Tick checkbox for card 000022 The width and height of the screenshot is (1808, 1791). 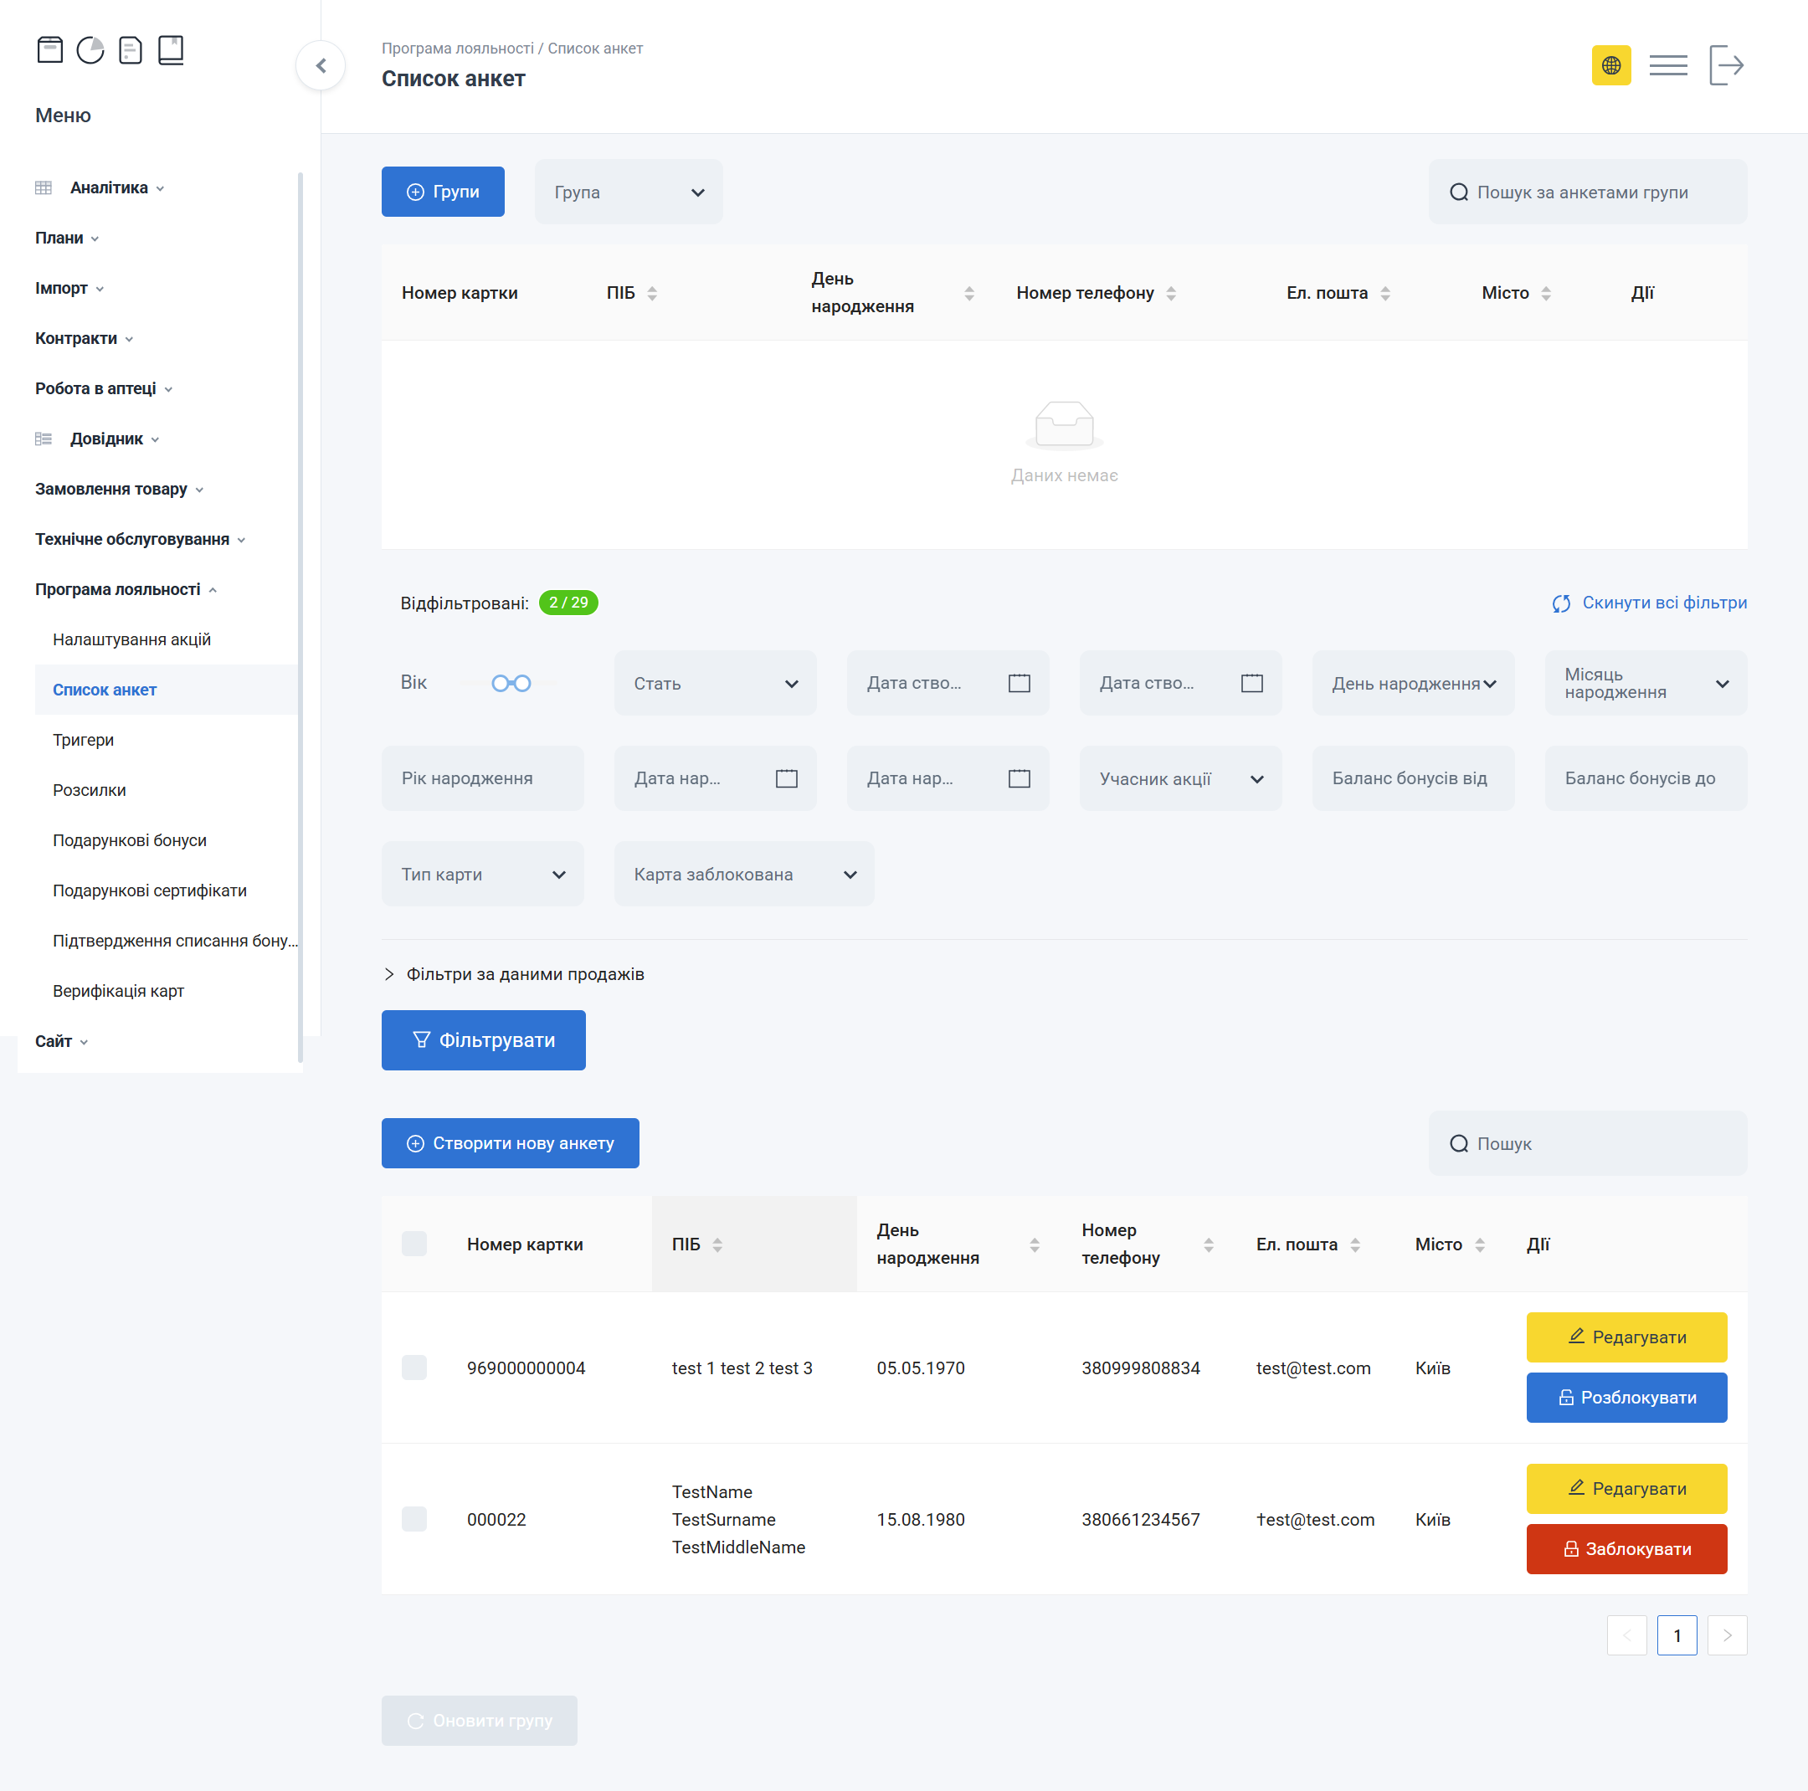413,1519
